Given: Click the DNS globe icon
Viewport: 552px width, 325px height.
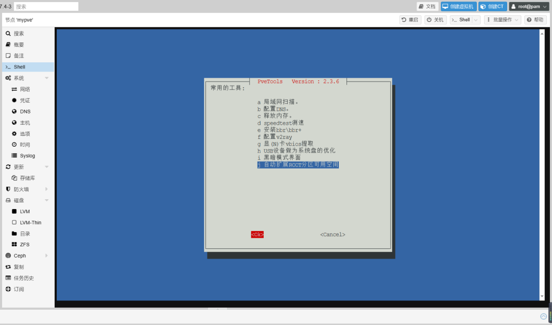Looking at the screenshot, I should (x=14, y=111).
